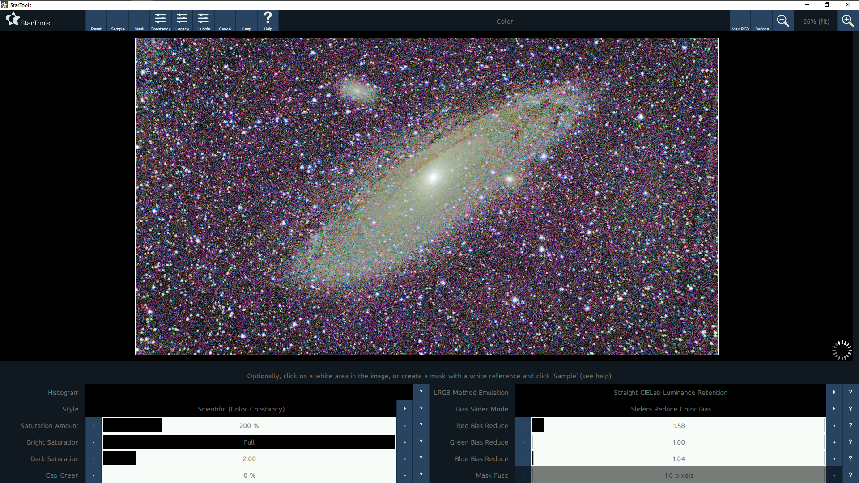Image resolution: width=859 pixels, height=483 pixels.
Task: Click the zoom in magnifier icon
Action: coord(847,21)
